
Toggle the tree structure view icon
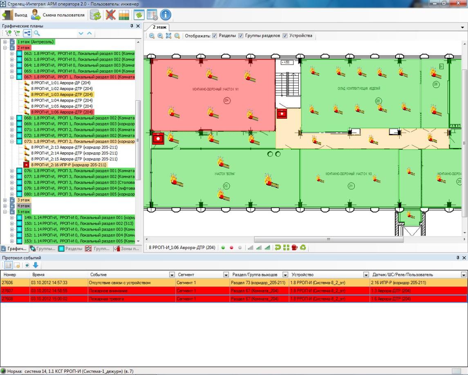pos(27,33)
